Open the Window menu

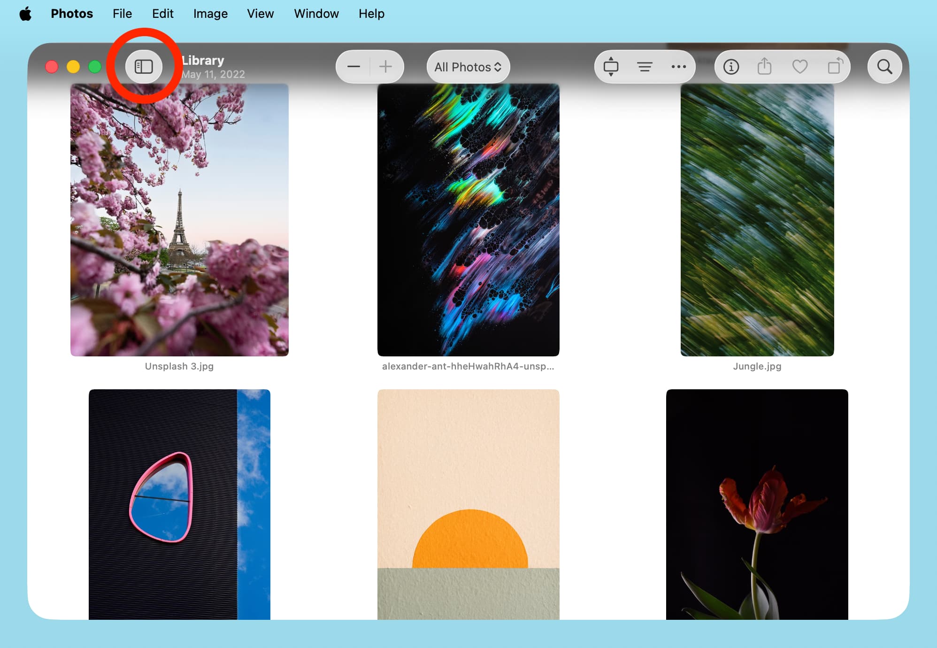(316, 14)
